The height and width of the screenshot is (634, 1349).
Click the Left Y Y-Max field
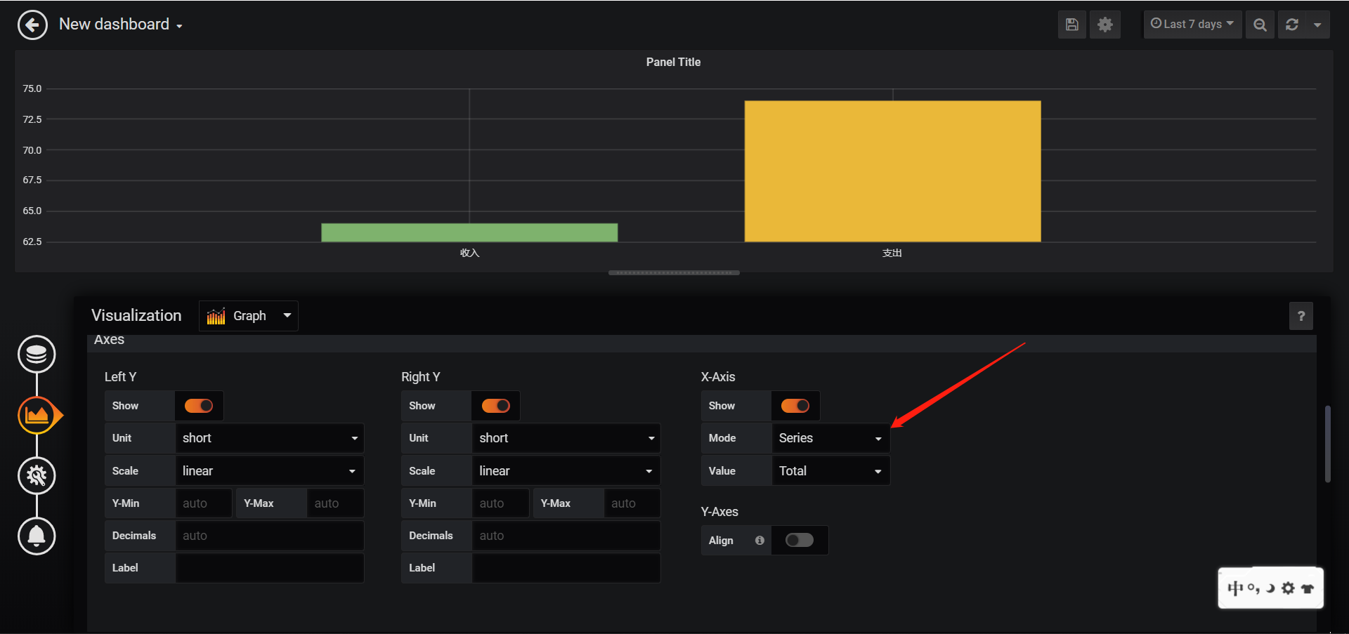tap(335, 503)
